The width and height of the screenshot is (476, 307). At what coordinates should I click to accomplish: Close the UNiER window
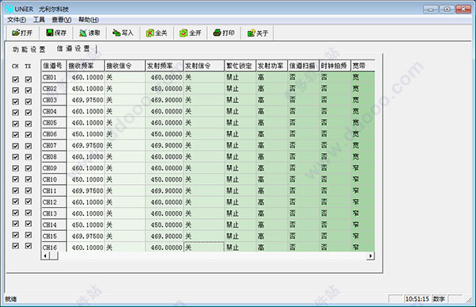click(463, 9)
